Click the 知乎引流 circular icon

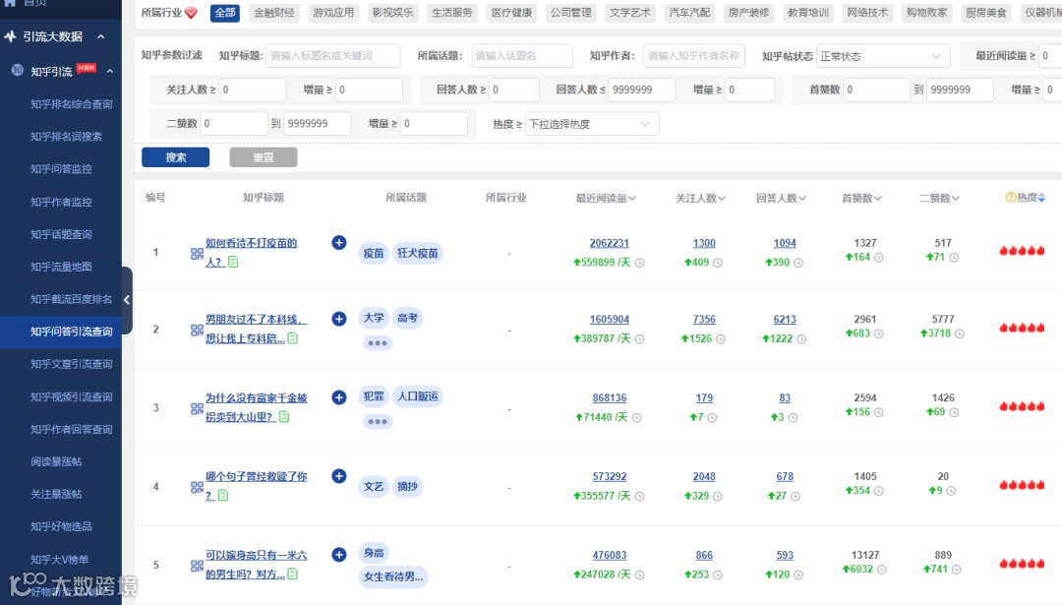18,70
